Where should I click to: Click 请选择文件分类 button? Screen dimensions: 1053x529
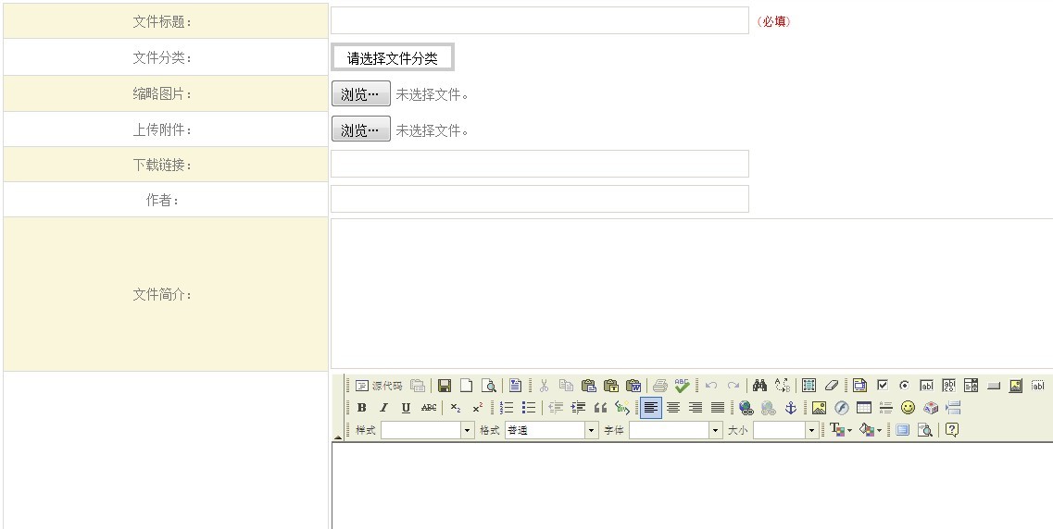(393, 58)
